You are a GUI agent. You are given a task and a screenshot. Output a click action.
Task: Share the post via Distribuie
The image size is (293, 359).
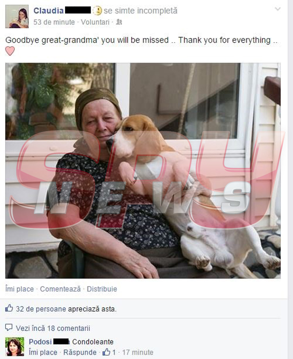[x=102, y=289]
